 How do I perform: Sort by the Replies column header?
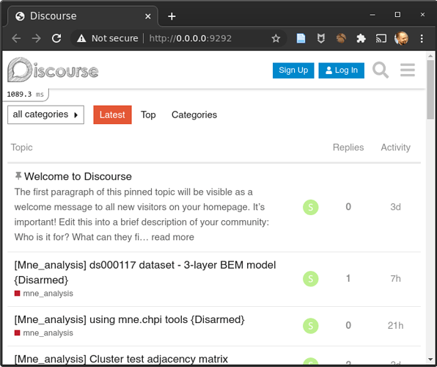pyautogui.click(x=348, y=148)
